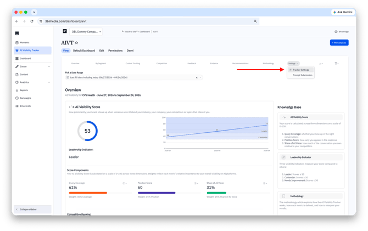Click info icon for Position Score
The width and height of the screenshot is (368, 231).
tap(196, 183)
